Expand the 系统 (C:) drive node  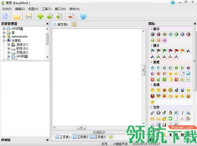[x=9, y=45]
